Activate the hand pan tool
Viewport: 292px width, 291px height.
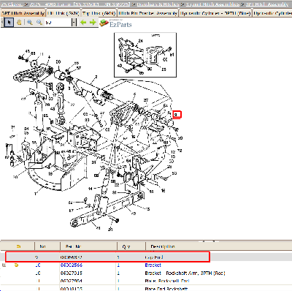point(19,23)
